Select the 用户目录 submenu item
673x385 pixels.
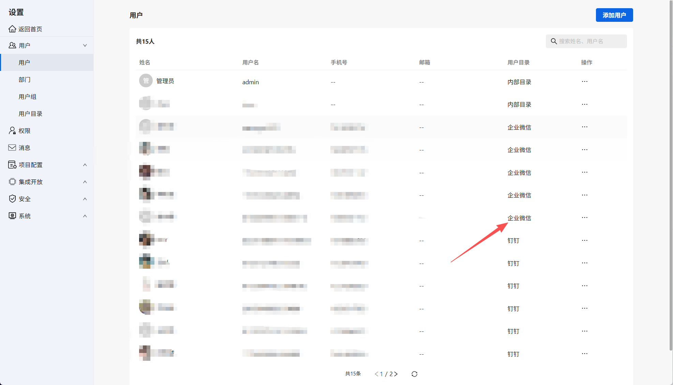pos(31,114)
